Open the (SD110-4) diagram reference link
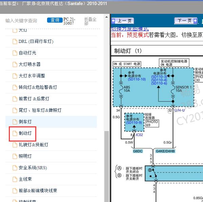The height and width of the screenshot is (202, 203). 159,80
